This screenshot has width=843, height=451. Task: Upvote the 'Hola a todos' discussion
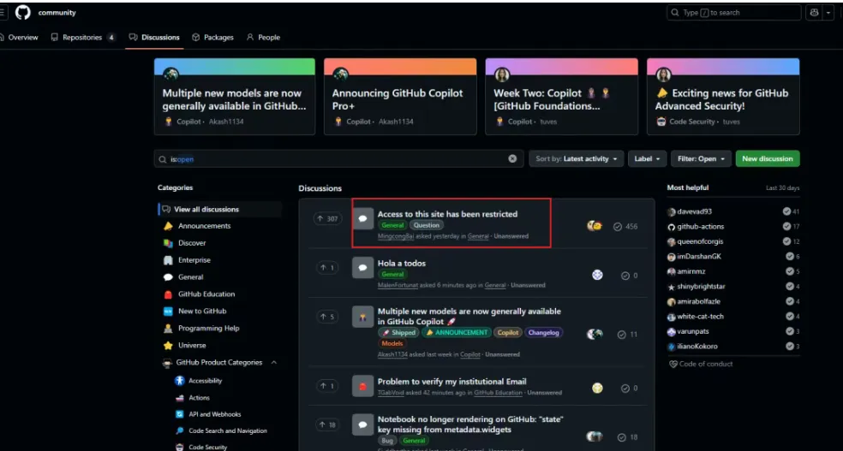coord(327,268)
